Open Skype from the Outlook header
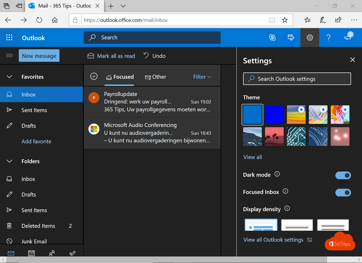362x263 pixels. click(272, 38)
